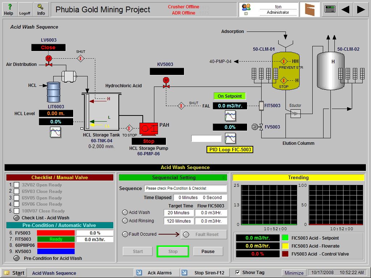371x278 pixels.
Task: Click the Logoff tab in the header
Action: [x=25, y=9]
